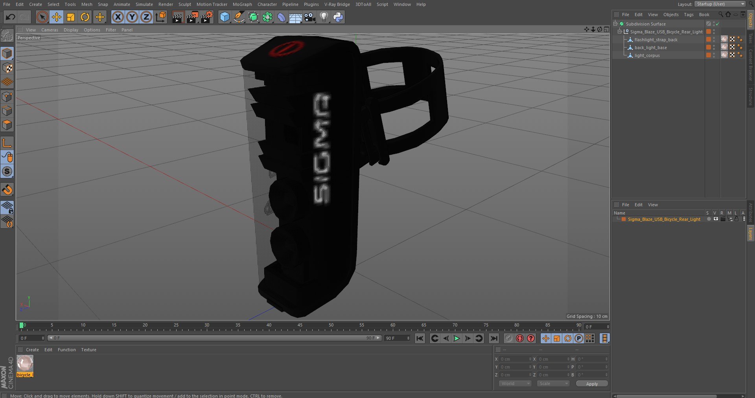Activate the Rotate tool

point(85,17)
